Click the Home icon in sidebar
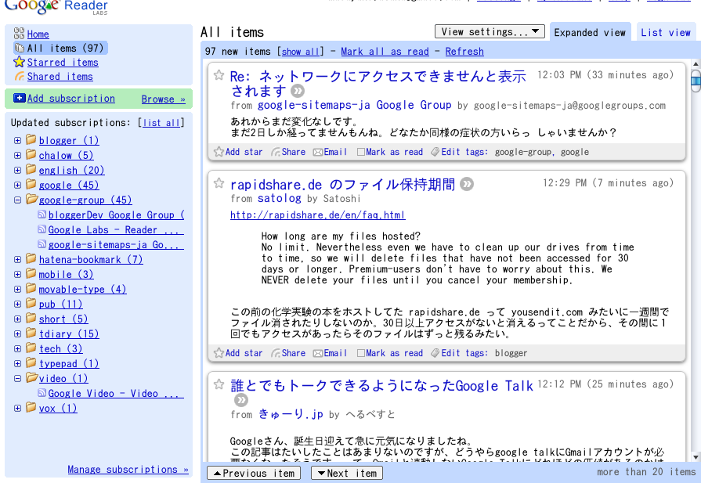 coord(19,33)
